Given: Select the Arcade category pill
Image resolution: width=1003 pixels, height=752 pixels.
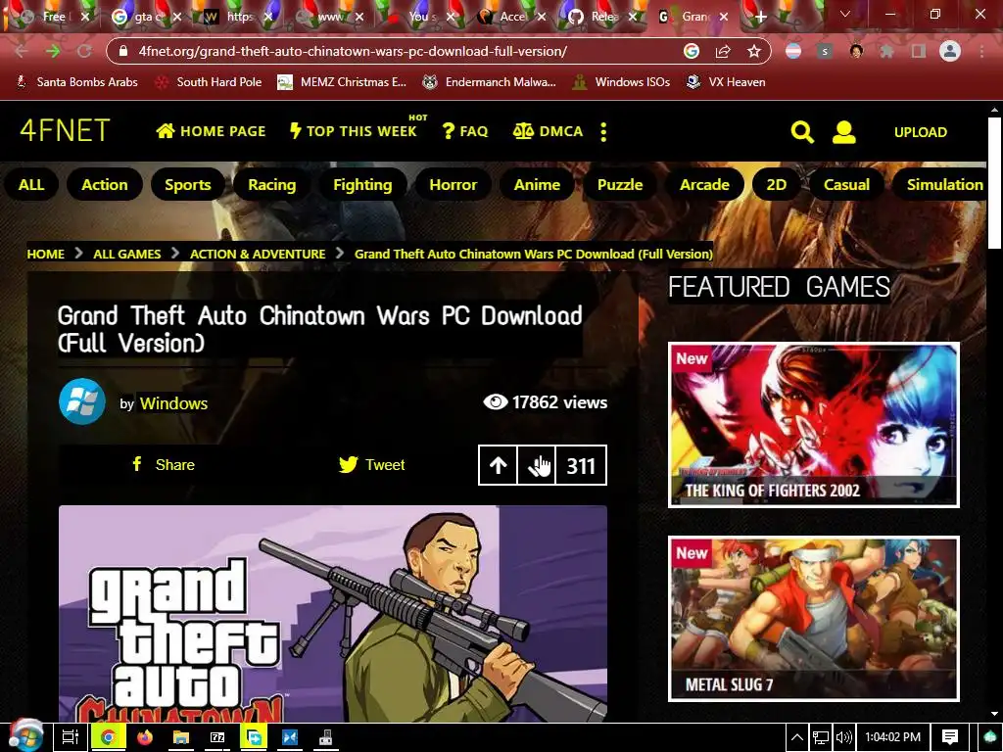Looking at the screenshot, I should [x=704, y=185].
